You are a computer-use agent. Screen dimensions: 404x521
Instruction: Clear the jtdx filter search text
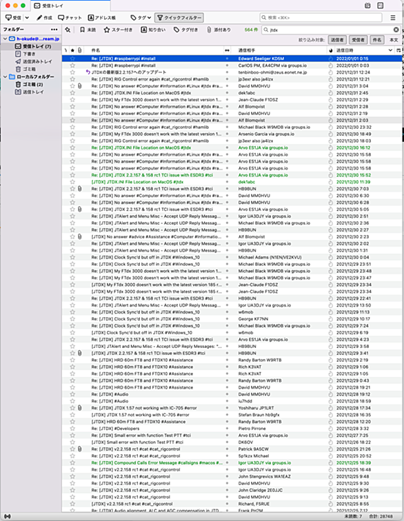pyautogui.click(x=396, y=30)
